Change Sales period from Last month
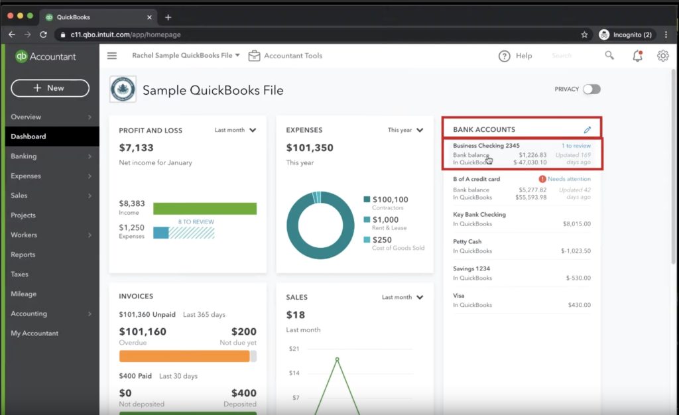The height and width of the screenshot is (415, 679). coord(402,297)
